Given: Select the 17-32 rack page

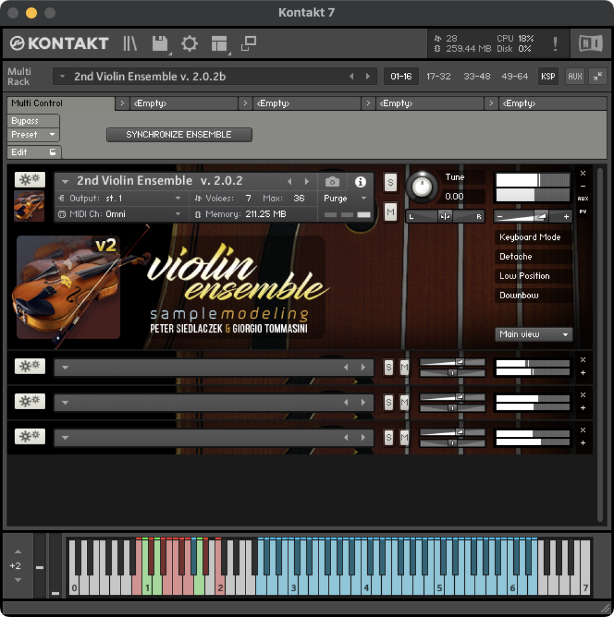Looking at the screenshot, I should (438, 76).
